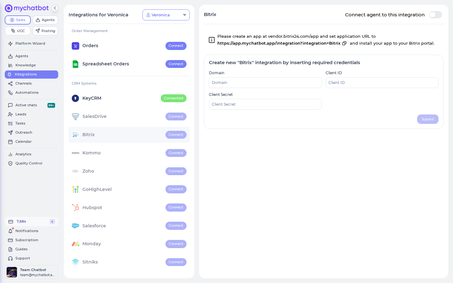Open Active chats

(x=31, y=105)
